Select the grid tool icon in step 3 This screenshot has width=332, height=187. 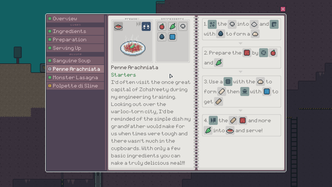[228, 82]
